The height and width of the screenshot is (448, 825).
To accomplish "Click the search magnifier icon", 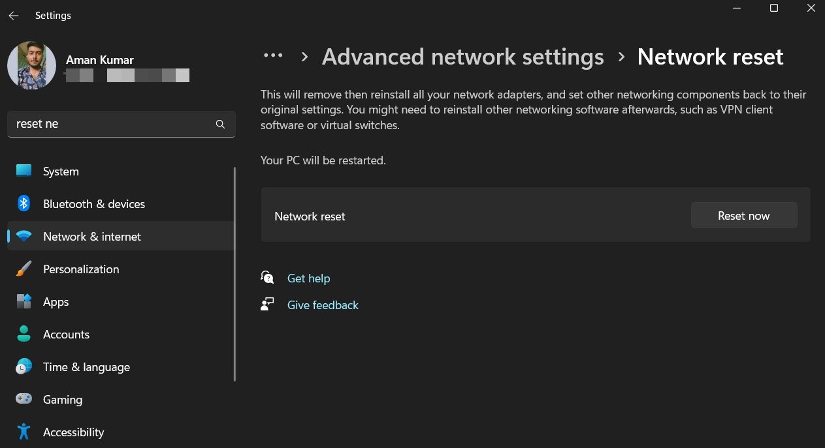I will [x=220, y=123].
